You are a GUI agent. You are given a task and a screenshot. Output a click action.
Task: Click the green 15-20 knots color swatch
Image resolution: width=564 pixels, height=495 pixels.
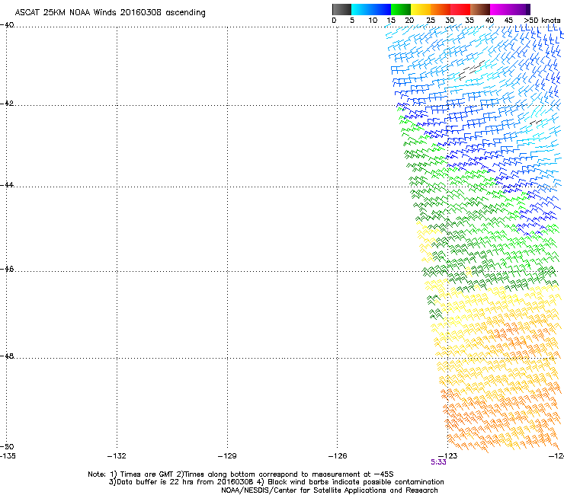coord(401,9)
